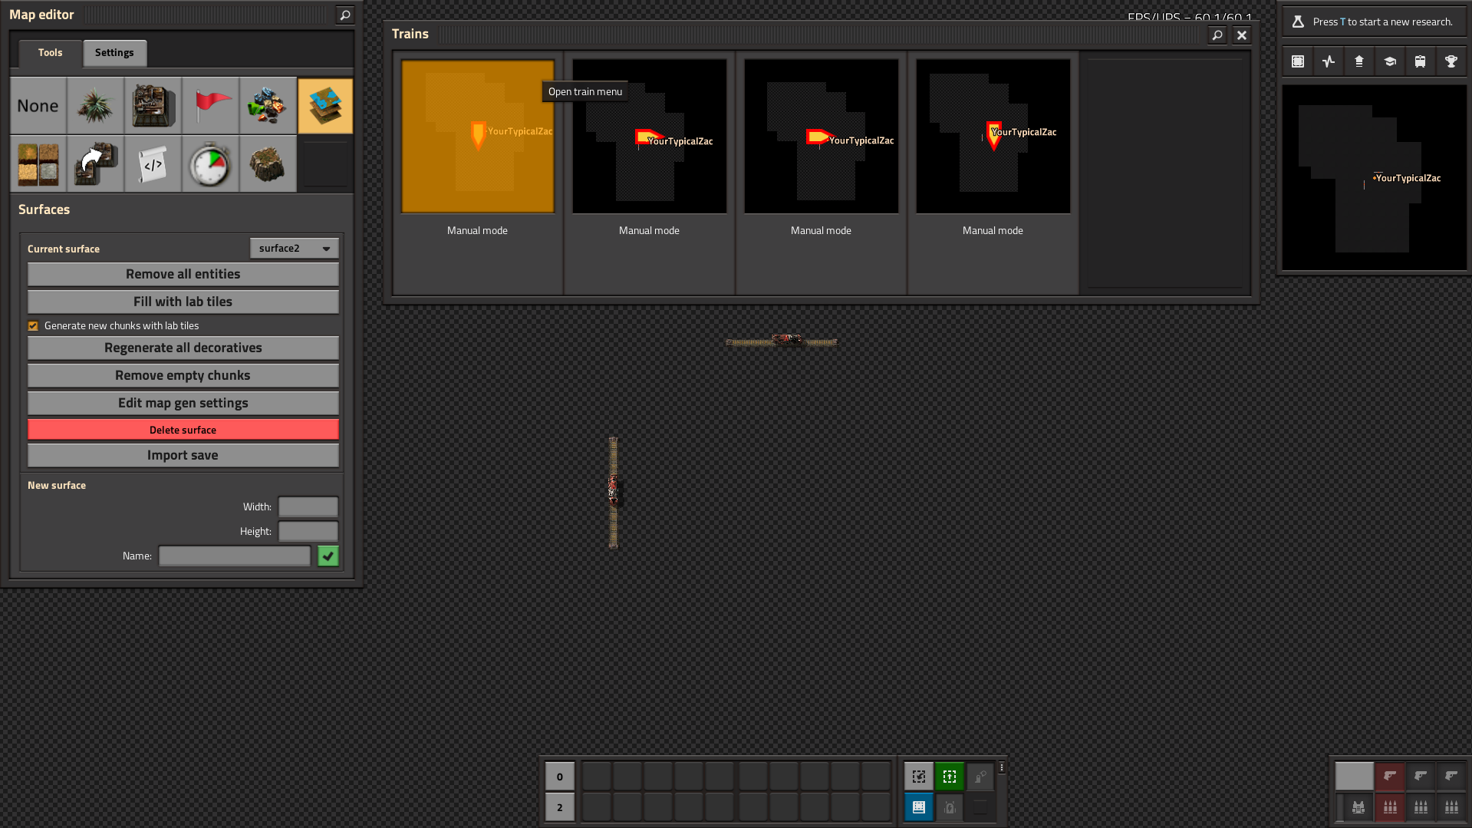Focus the new surface Name field
The image size is (1472, 828).
pos(235,556)
